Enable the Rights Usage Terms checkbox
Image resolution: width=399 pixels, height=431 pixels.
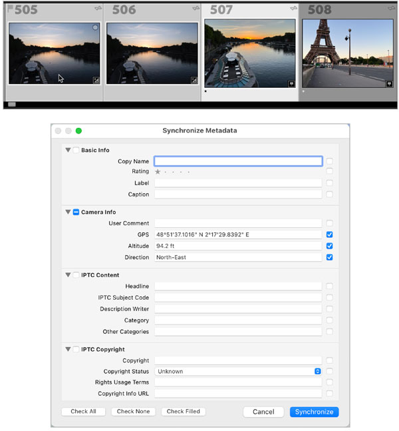click(x=330, y=382)
